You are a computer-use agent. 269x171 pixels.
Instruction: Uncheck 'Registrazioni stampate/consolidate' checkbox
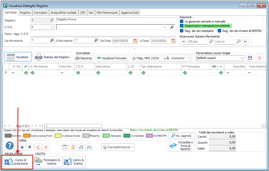[x=182, y=26]
